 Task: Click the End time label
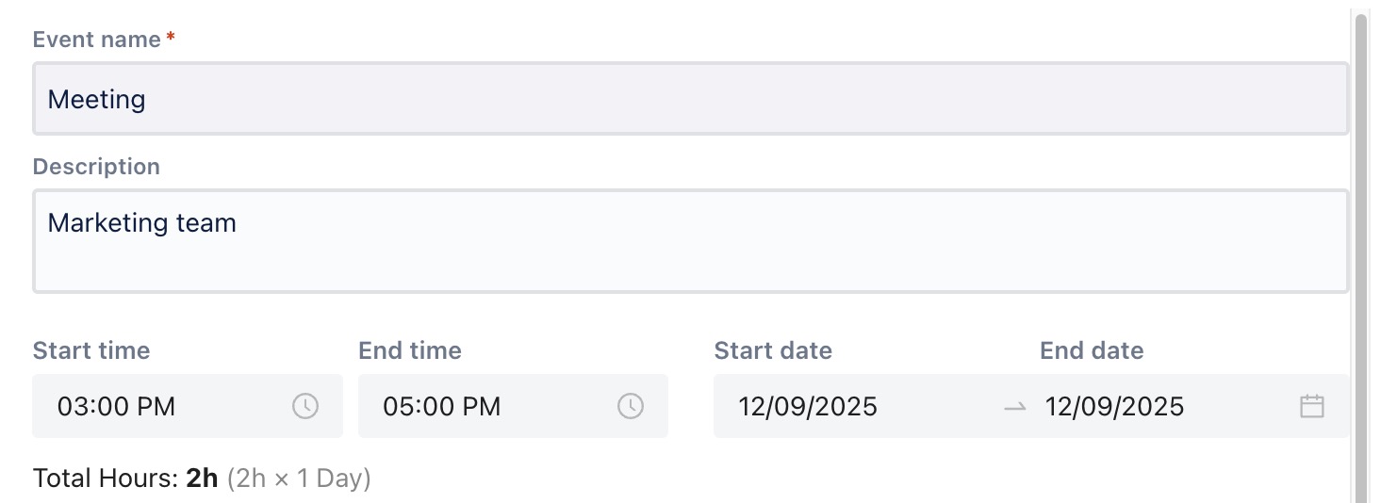pos(410,350)
